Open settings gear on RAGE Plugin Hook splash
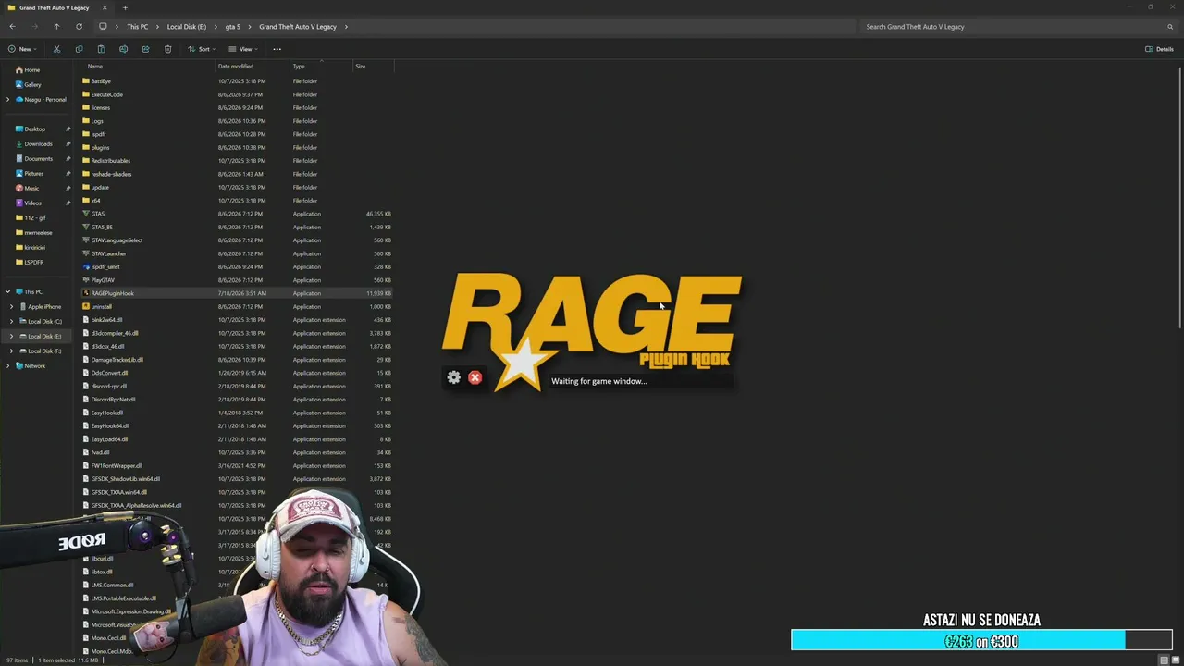 tap(453, 377)
